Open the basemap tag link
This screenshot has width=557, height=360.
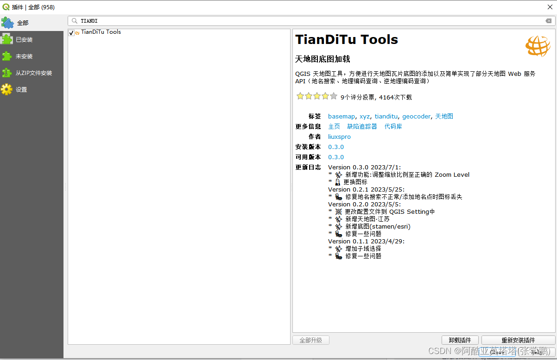(x=341, y=116)
